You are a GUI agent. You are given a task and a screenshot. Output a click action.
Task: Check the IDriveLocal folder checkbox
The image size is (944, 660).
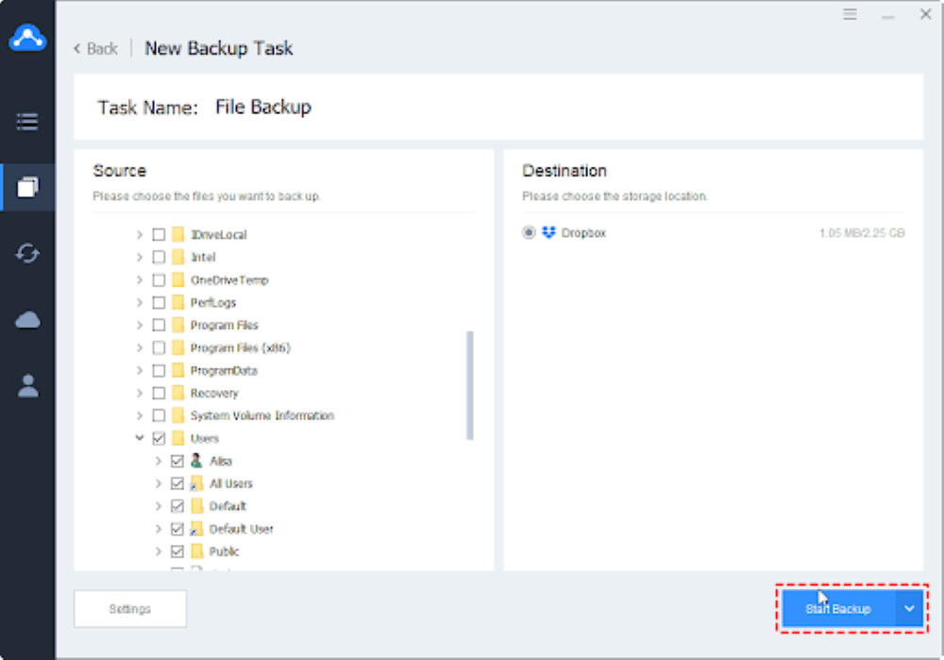[x=159, y=234]
